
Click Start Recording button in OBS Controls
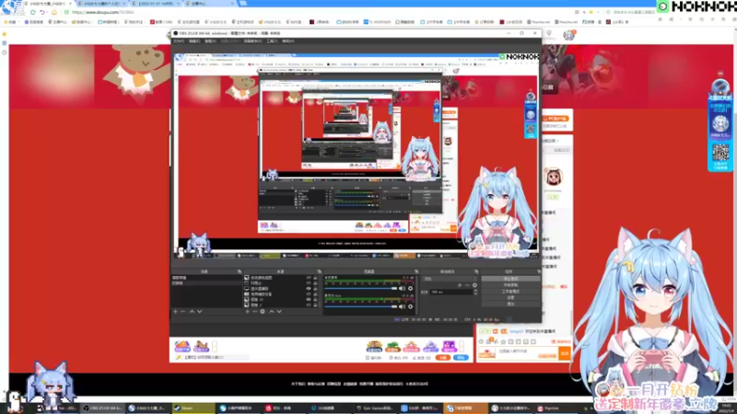511,285
